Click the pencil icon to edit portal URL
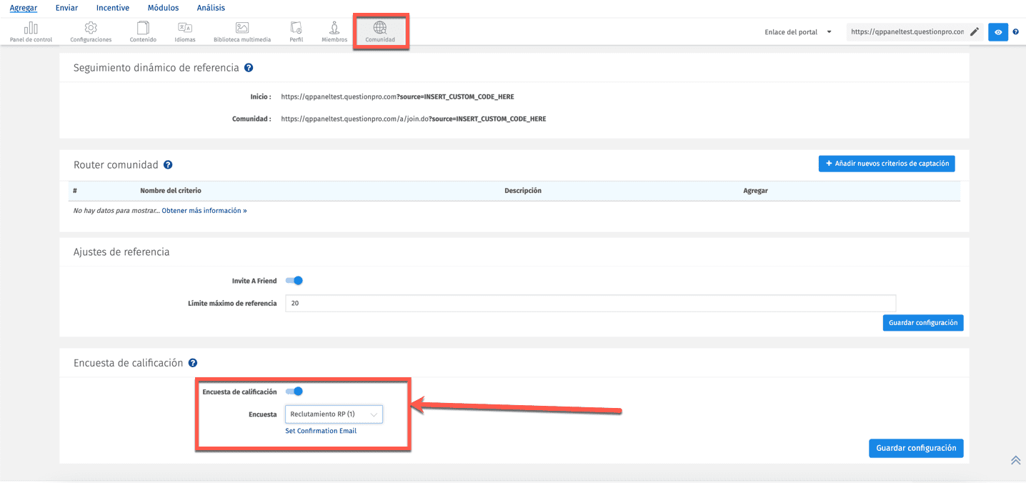Viewport: 1026px width, 483px height. 975,32
